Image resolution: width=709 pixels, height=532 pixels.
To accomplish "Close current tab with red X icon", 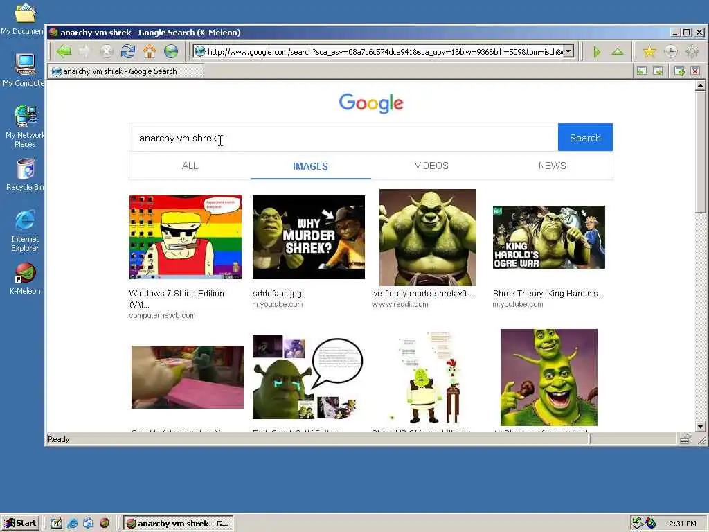I will point(695,71).
